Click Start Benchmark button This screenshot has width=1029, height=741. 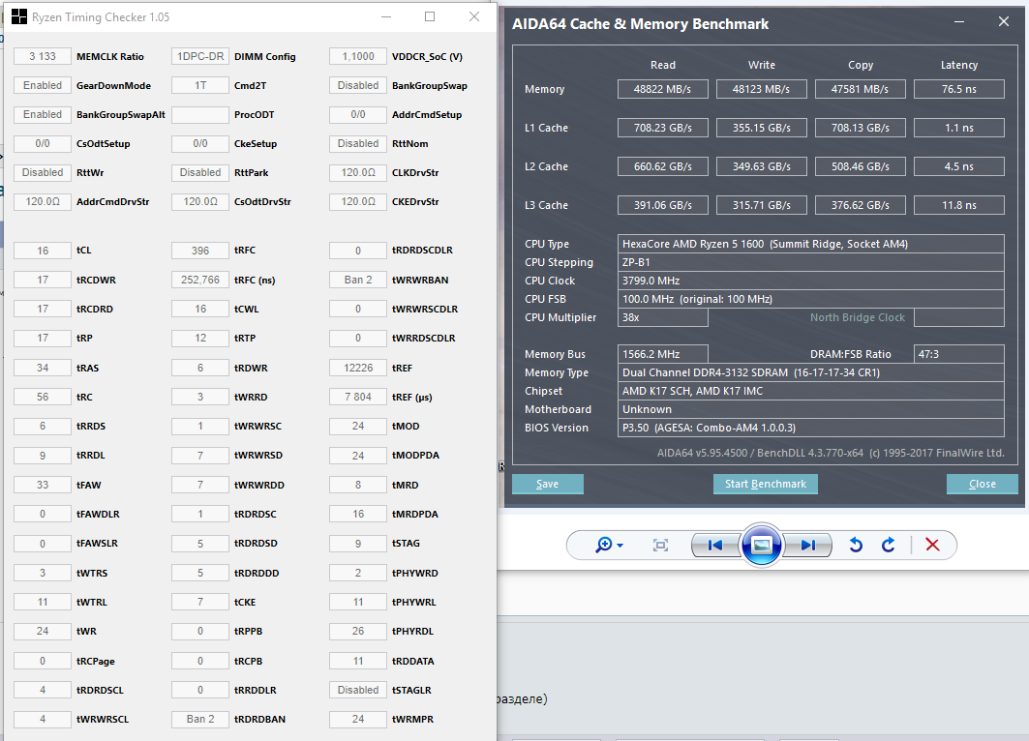tap(765, 484)
